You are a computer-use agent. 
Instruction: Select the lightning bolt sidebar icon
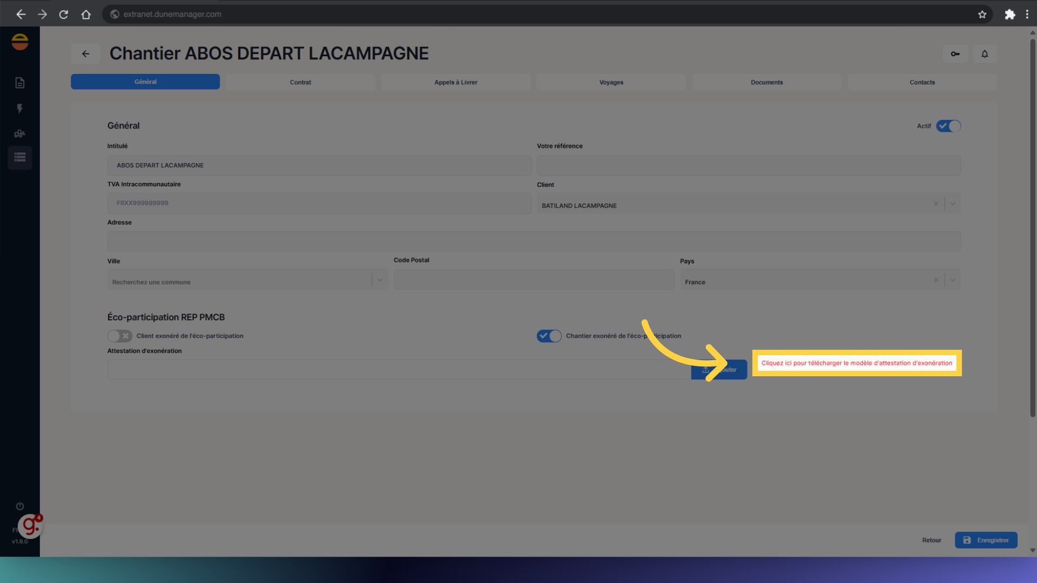19,109
